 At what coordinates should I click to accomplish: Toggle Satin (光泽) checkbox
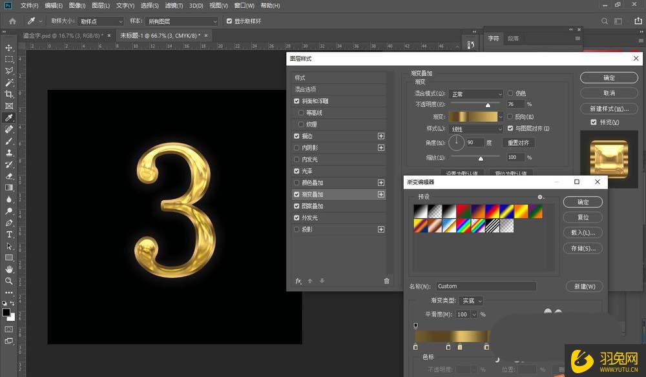click(x=297, y=171)
